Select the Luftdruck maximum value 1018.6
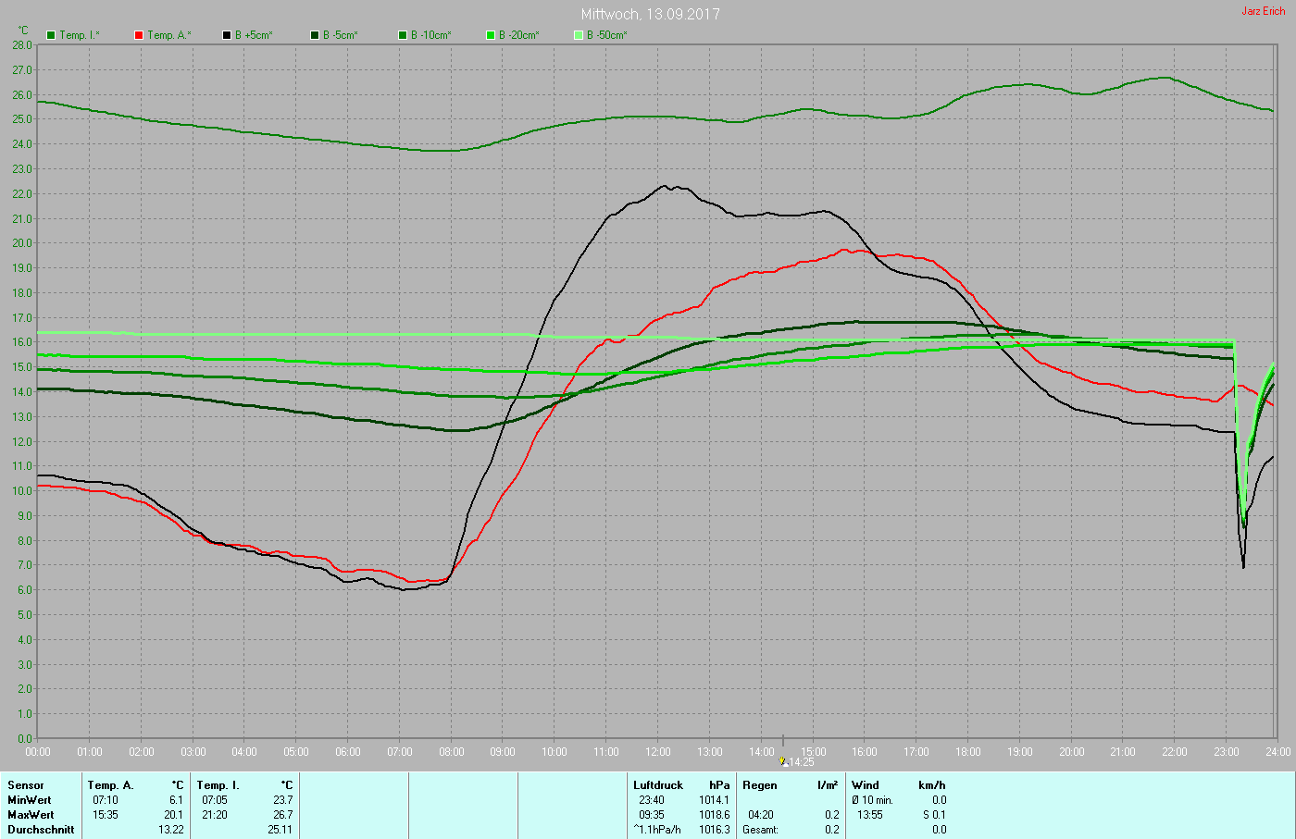 click(715, 815)
